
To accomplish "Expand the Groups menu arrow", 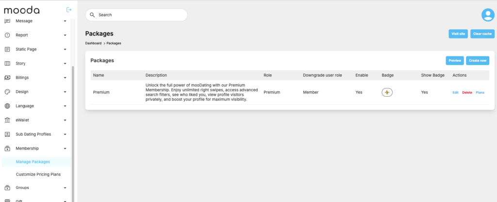I will point(65,187).
